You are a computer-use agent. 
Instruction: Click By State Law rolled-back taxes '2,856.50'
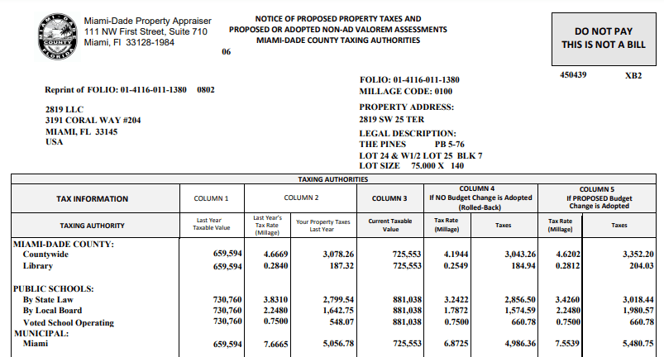[x=520, y=300]
